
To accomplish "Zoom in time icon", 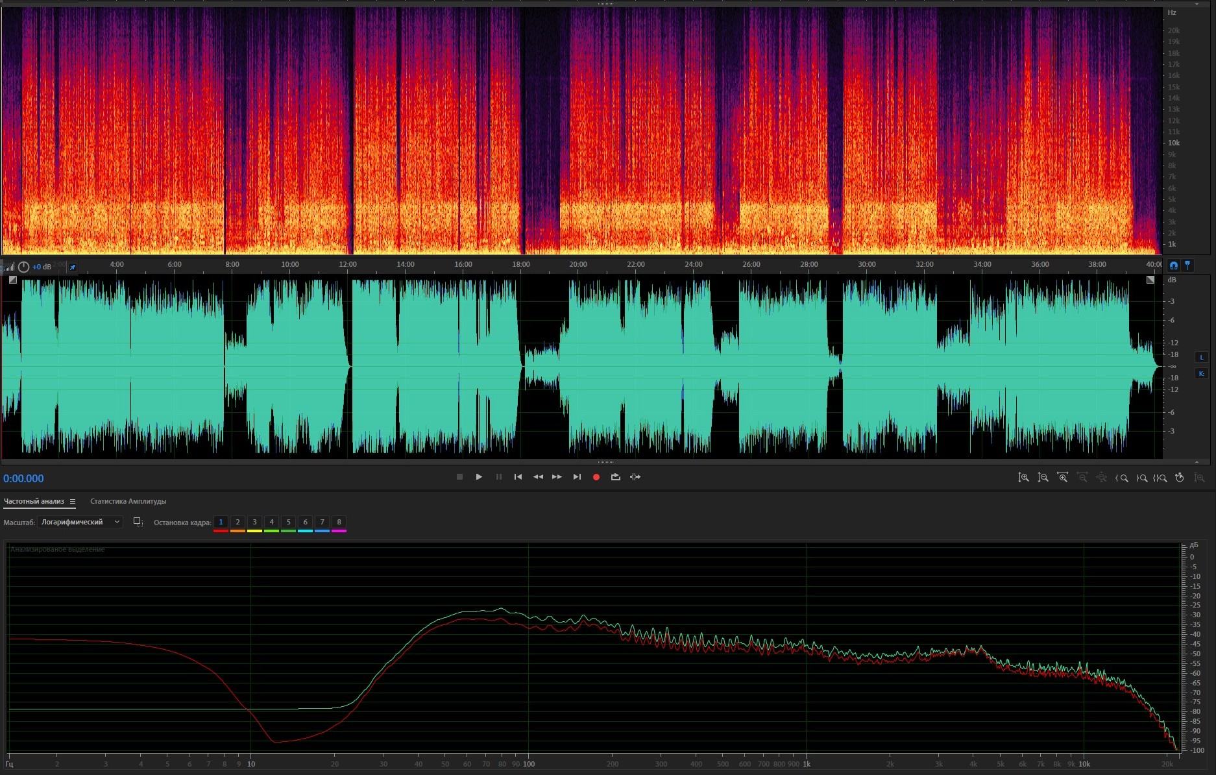I will [1062, 478].
